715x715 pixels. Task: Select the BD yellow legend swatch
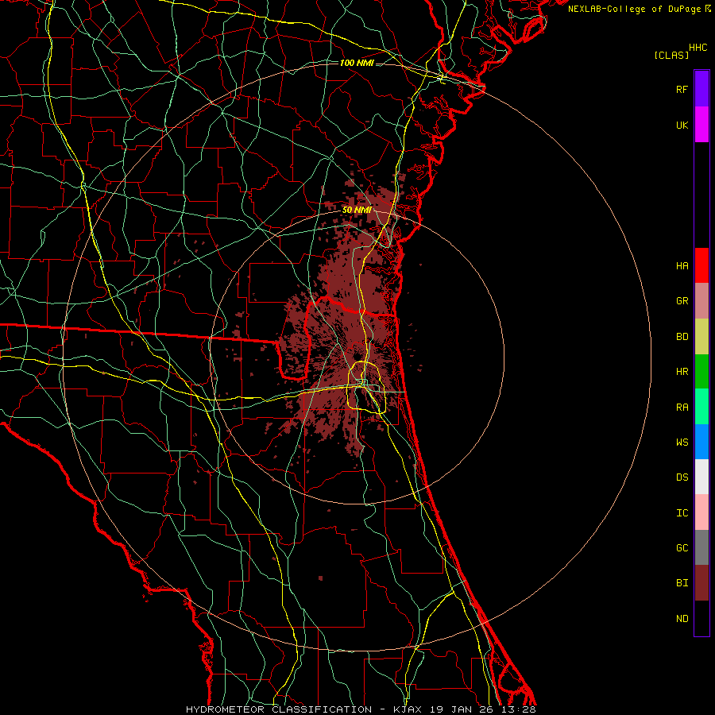701,337
